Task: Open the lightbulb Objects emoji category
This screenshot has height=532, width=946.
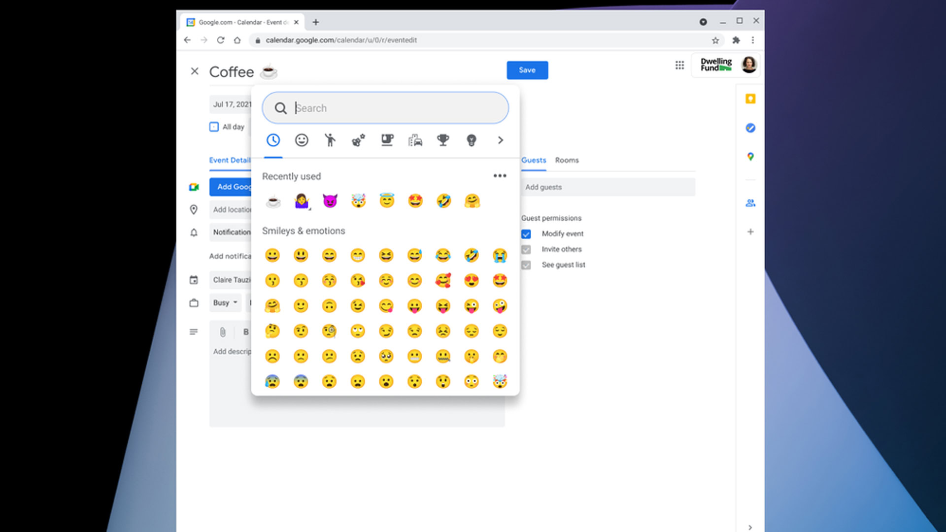Action: pyautogui.click(x=471, y=140)
